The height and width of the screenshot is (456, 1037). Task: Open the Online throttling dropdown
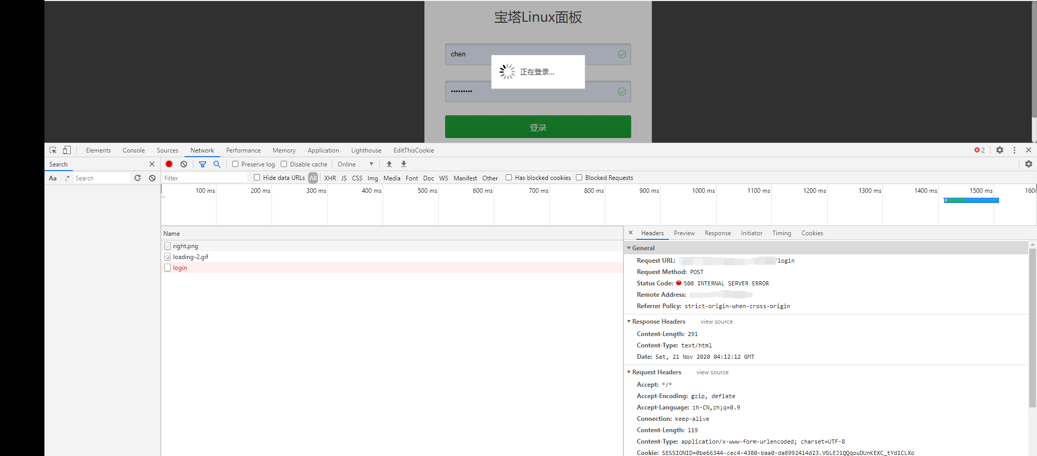(x=356, y=164)
